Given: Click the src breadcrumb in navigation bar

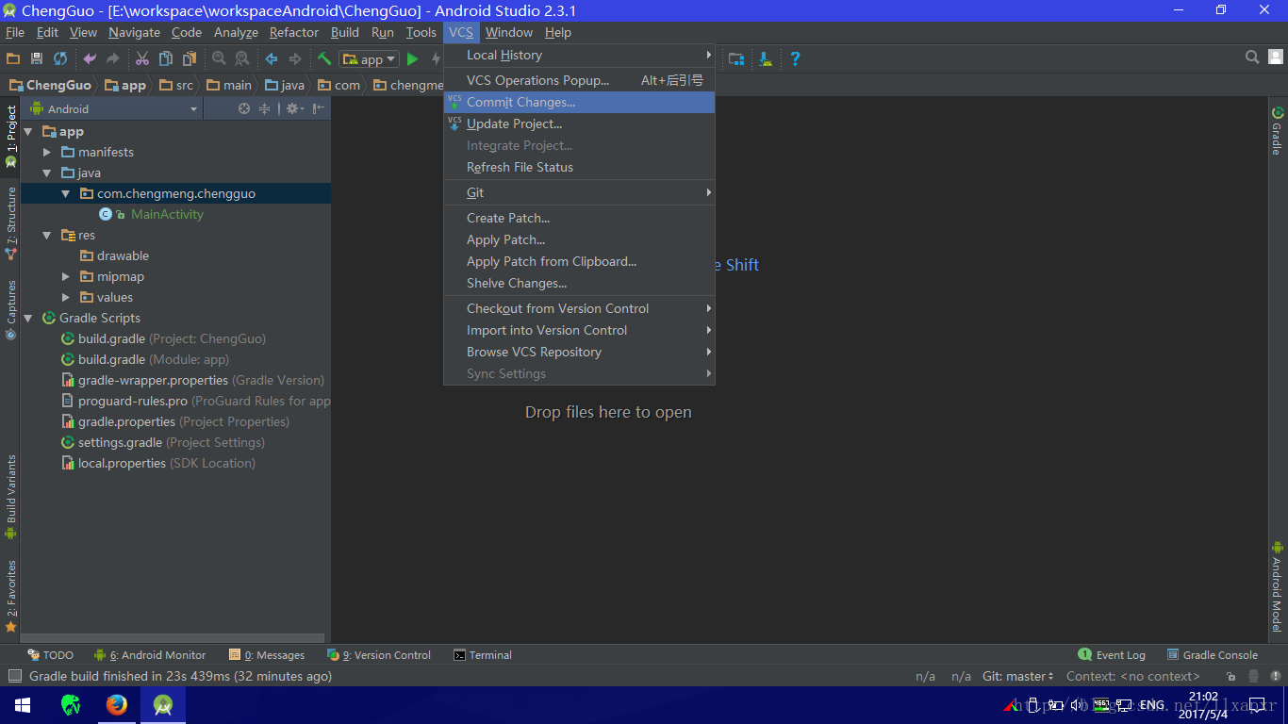Looking at the screenshot, I should click(x=176, y=85).
